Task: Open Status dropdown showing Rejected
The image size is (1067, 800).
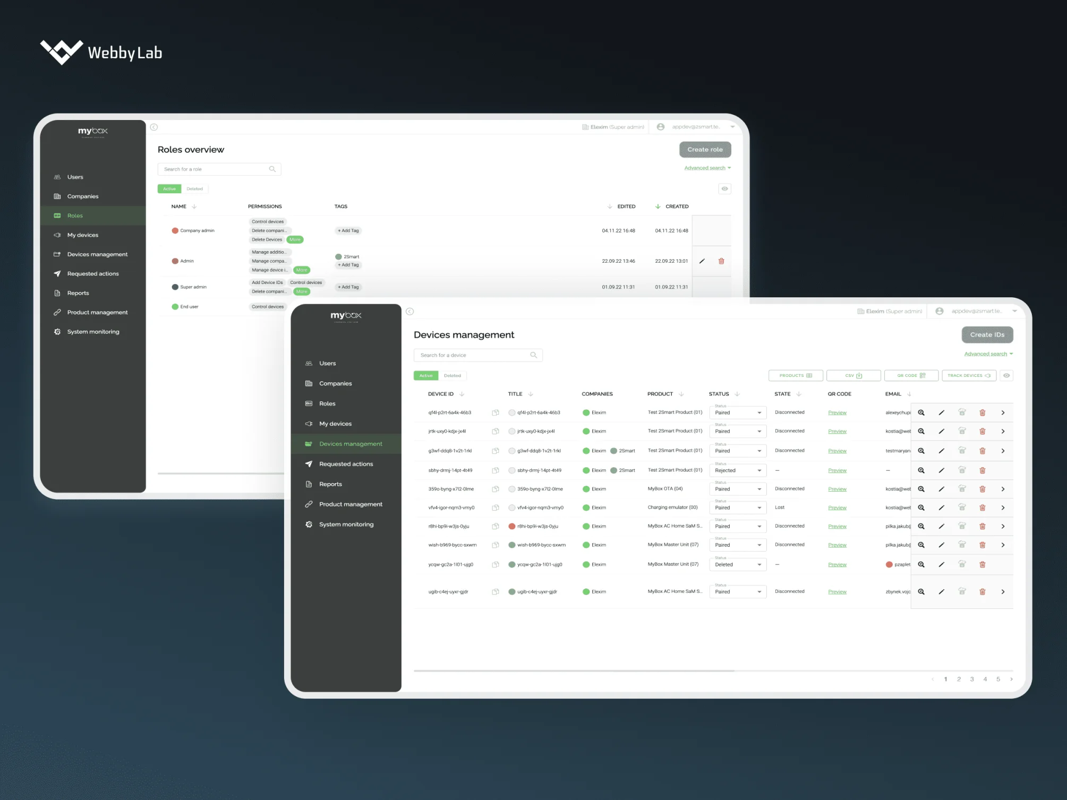Action: [738, 470]
